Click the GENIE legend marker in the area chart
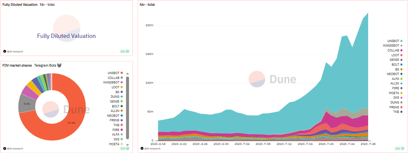This screenshot has width=408, height=153. (x=402, y=60)
